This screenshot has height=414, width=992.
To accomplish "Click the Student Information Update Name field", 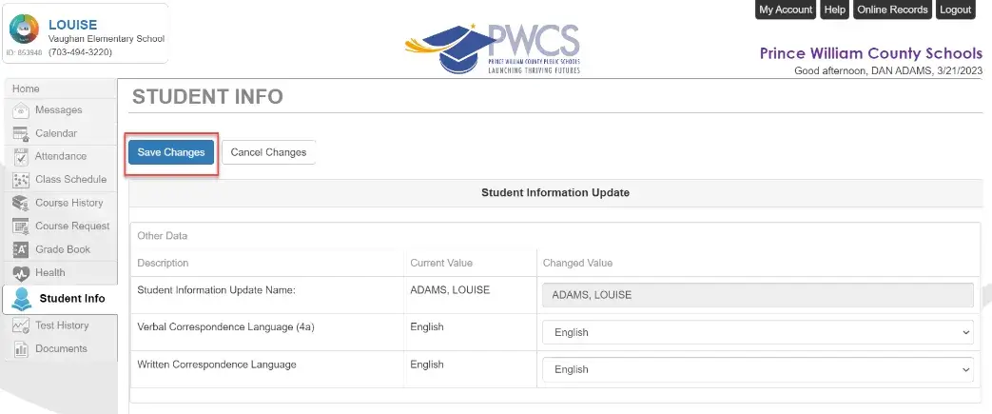I will coord(757,295).
